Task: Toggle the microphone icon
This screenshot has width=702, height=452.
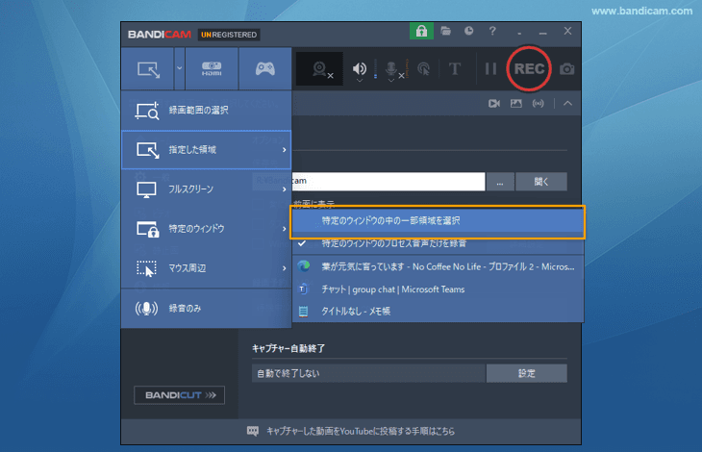Action: tap(390, 69)
